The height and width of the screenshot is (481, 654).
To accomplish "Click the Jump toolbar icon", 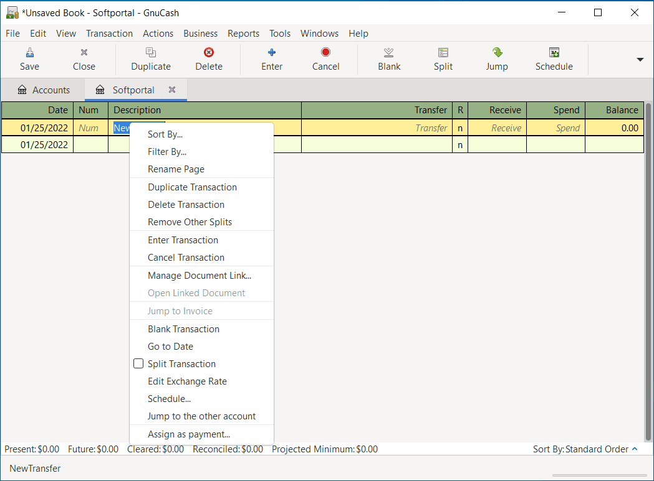I will point(497,52).
